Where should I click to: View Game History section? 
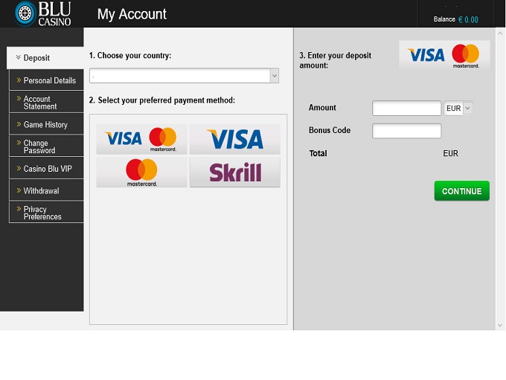(x=45, y=125)
